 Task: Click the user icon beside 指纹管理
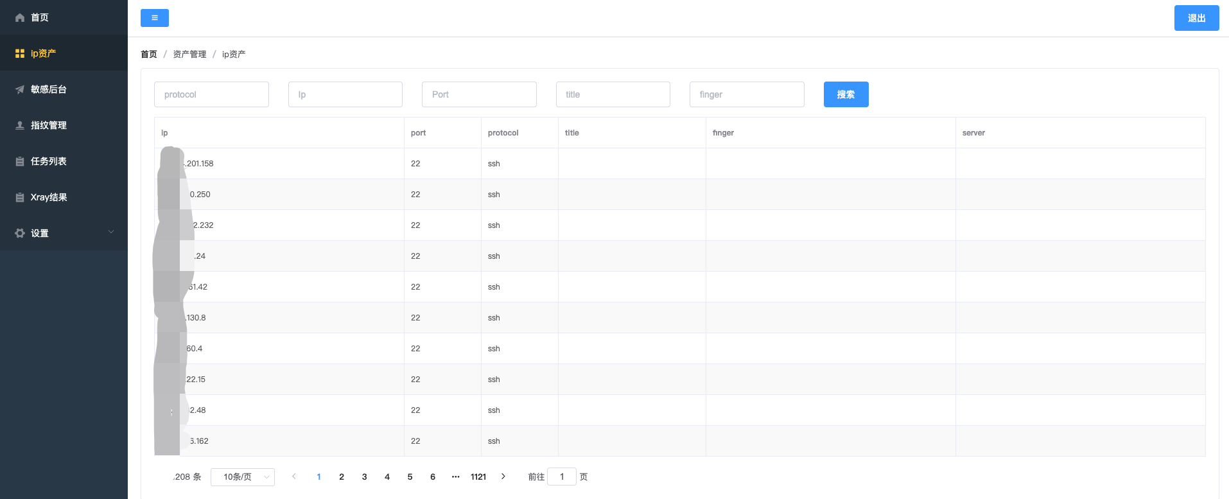pos(20,125)
